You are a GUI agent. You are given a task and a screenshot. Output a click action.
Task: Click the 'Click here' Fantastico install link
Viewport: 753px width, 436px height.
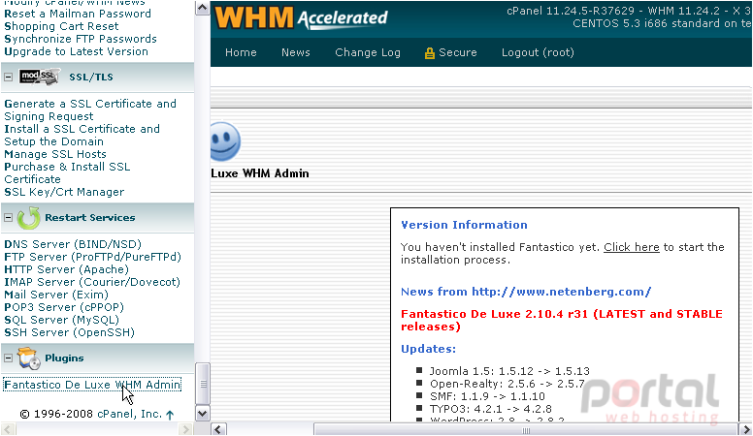tap(631, 247)
